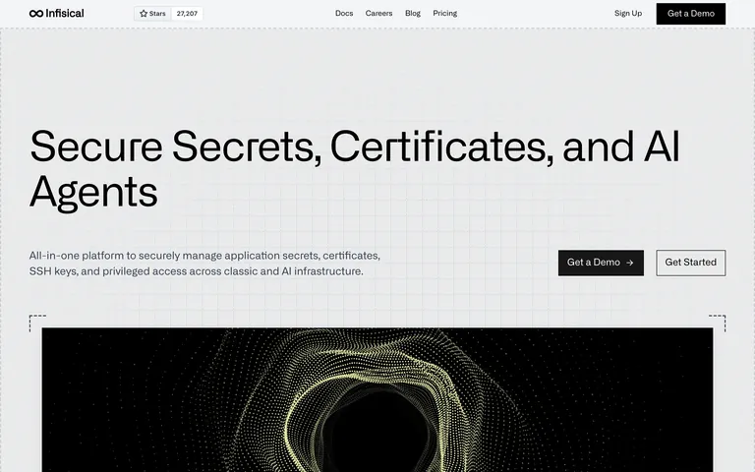Click the star icon beside Stars

[144, 14]
